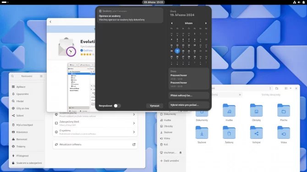The image size is (307, 172).
Task: Click the top bar date and time
Action: [153, 2]
